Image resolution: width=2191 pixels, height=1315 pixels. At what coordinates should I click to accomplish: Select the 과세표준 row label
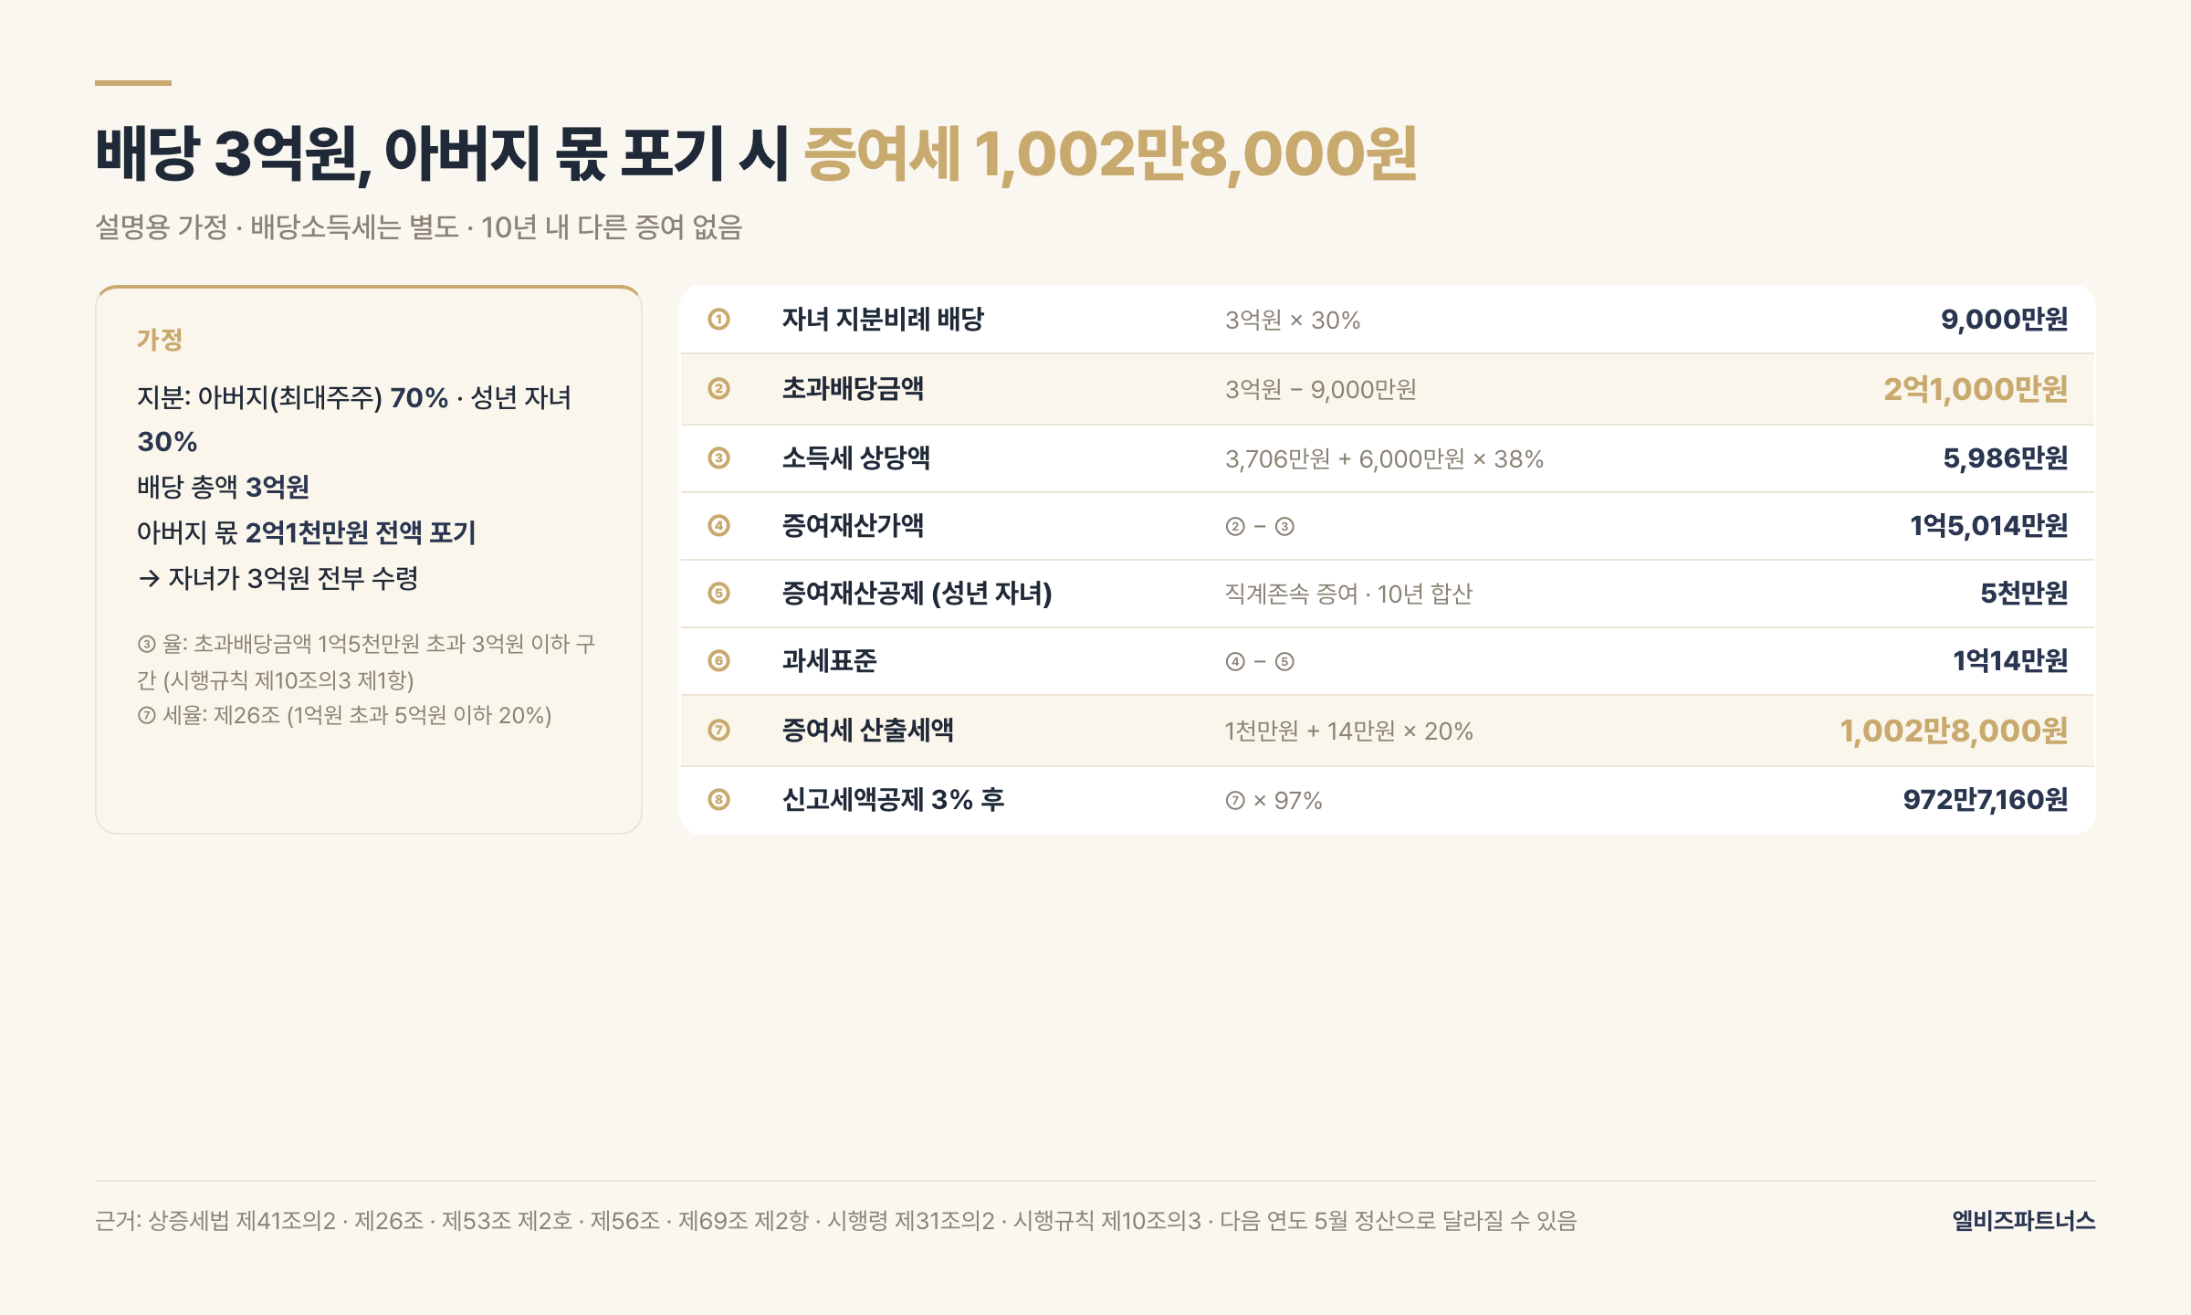[829, 661]
